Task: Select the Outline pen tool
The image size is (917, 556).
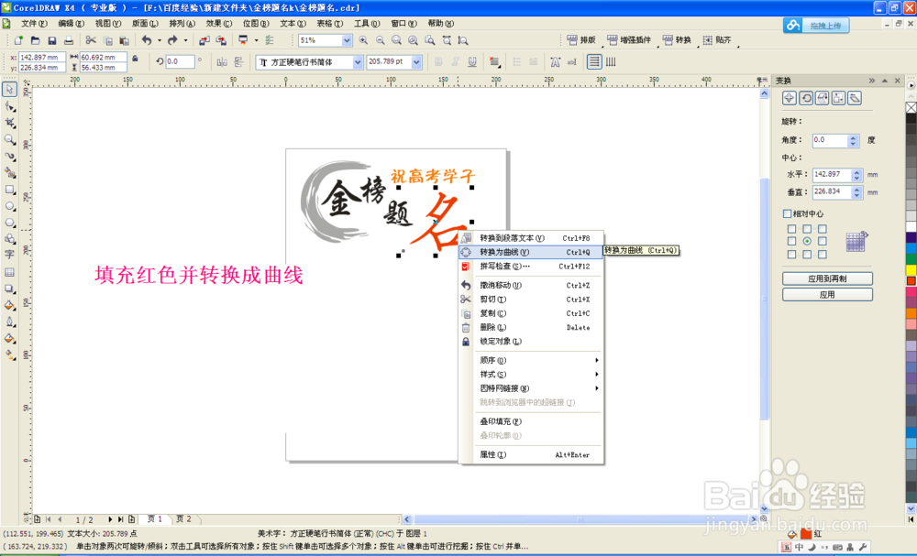Action: 10,322
